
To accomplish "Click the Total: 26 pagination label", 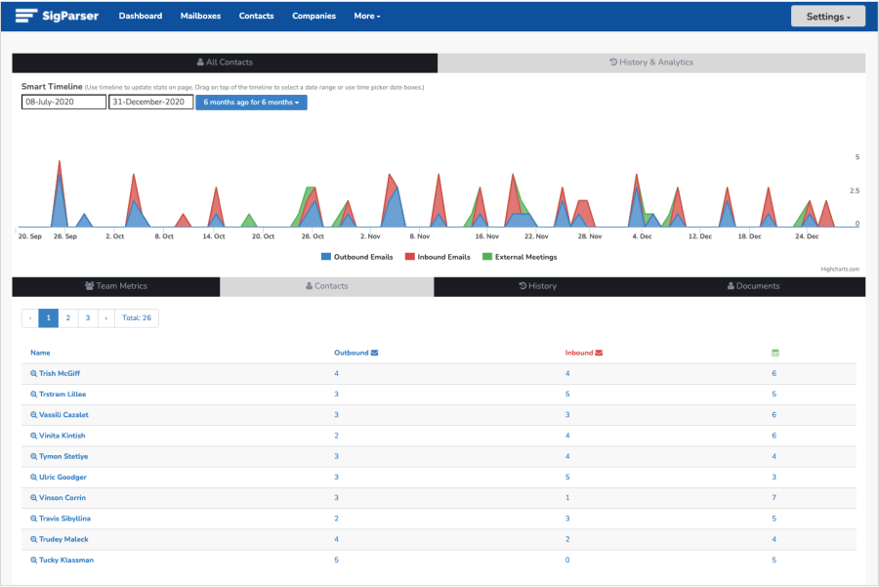I will (137, 317).
